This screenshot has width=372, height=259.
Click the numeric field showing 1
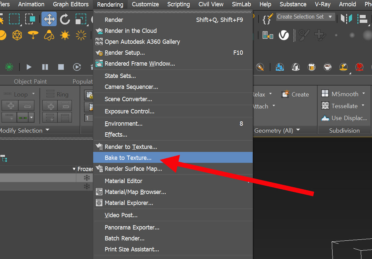(89, 118)
